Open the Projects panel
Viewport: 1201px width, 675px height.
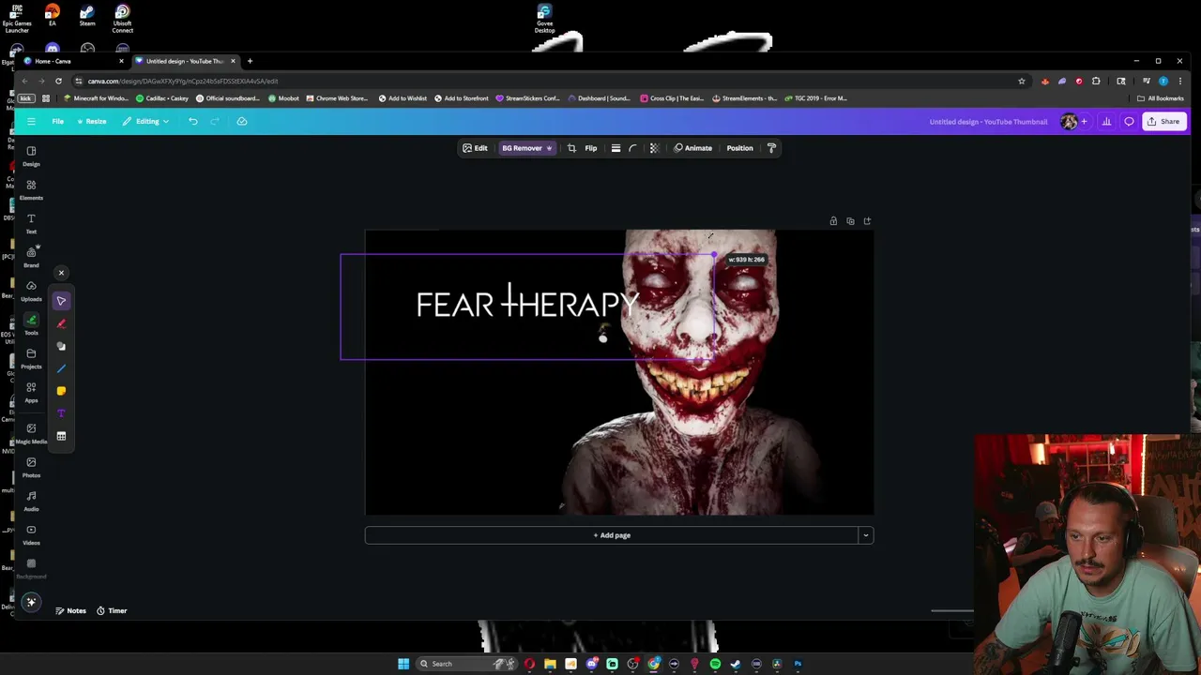pyautogui.click(x=31, y=358)
